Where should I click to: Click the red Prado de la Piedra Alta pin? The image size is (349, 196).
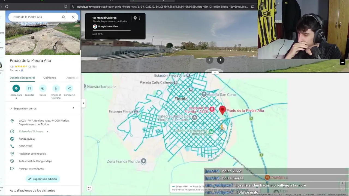coord(222,110)
